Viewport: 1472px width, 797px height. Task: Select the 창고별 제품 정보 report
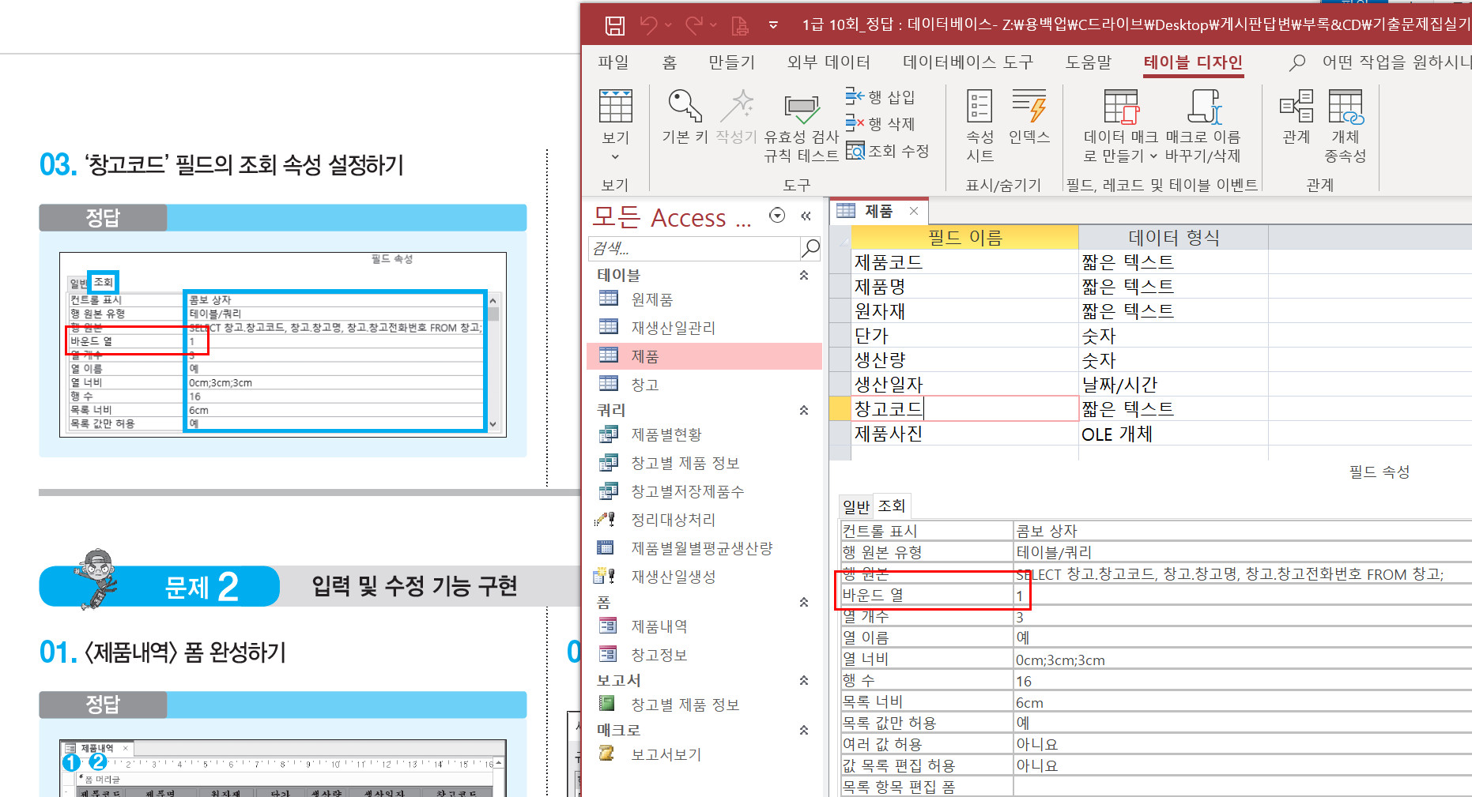click(685, 705)
